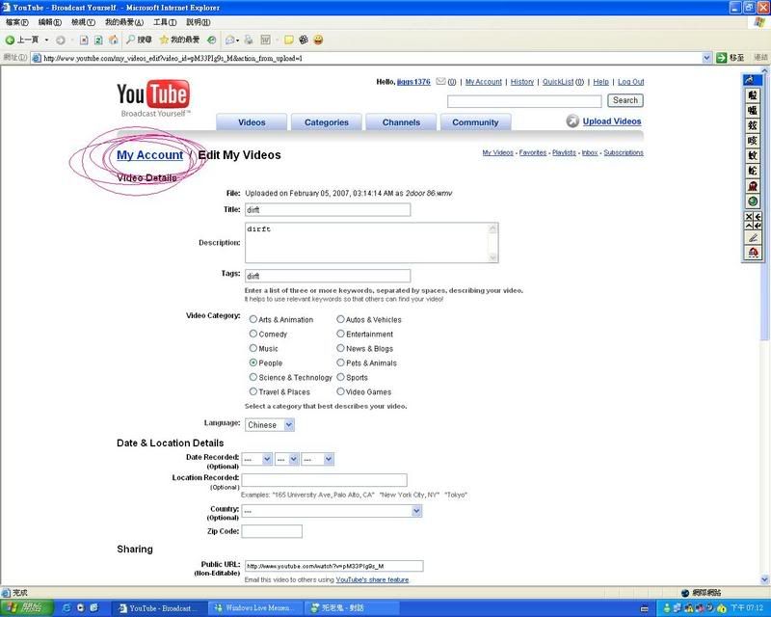Select Travel & Places category

[253, 391]
